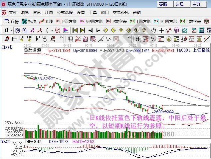This screenshot has width=211, height=159.
Task: Click the plain vertical-lines grid icon
Action: pyautogui.click(x=14, y=39)
